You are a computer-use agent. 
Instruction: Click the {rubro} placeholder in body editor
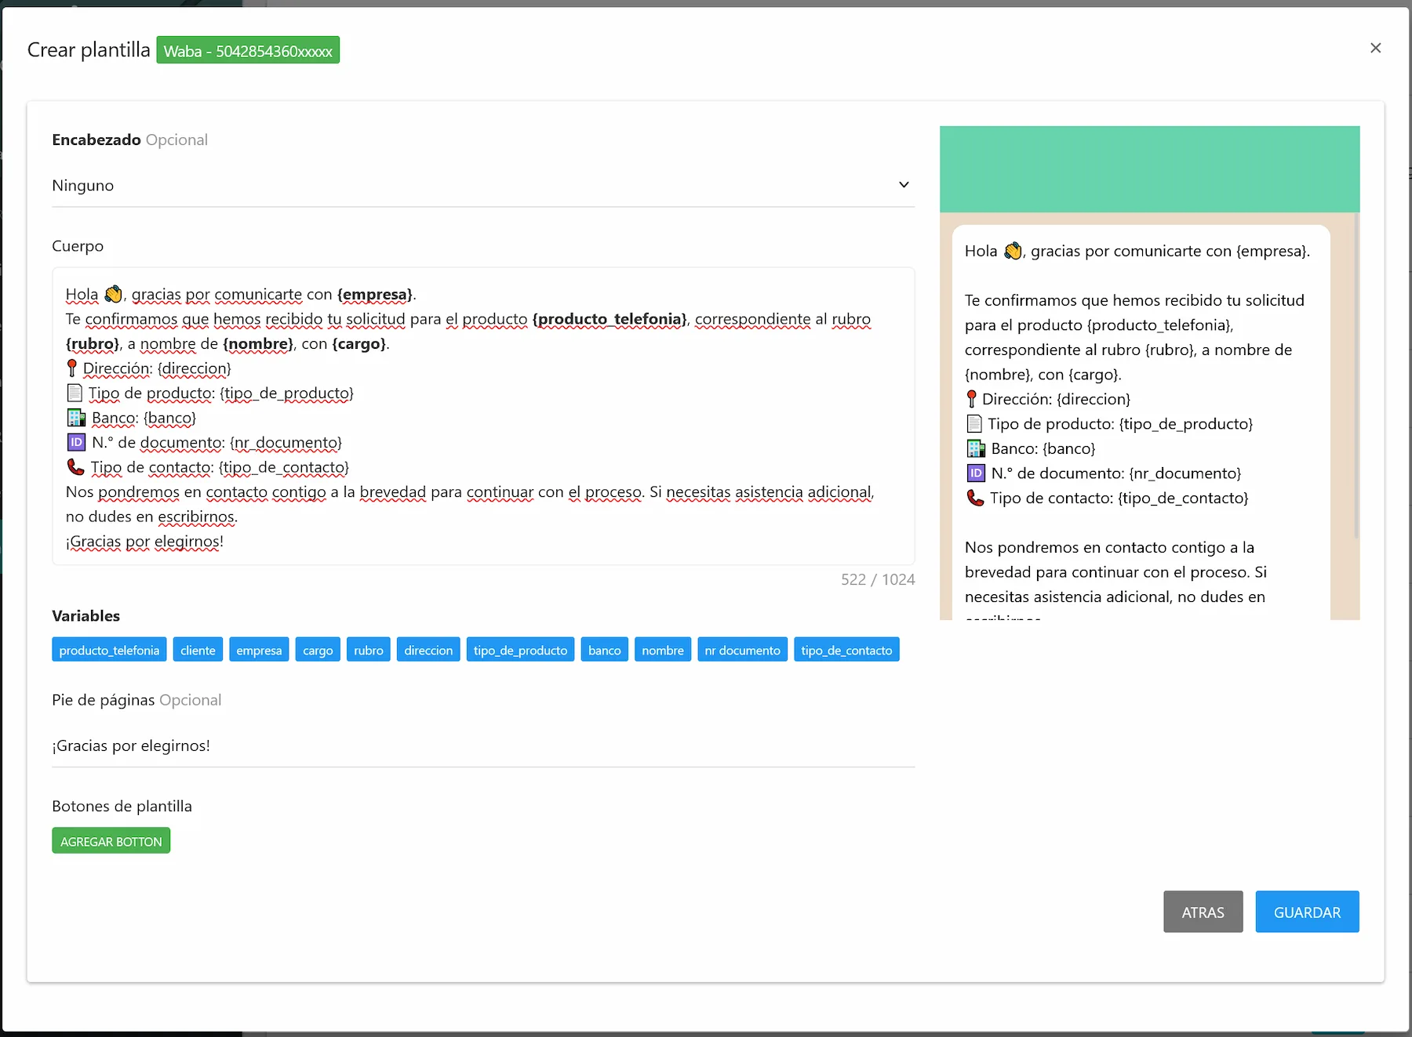coord(93,344)
